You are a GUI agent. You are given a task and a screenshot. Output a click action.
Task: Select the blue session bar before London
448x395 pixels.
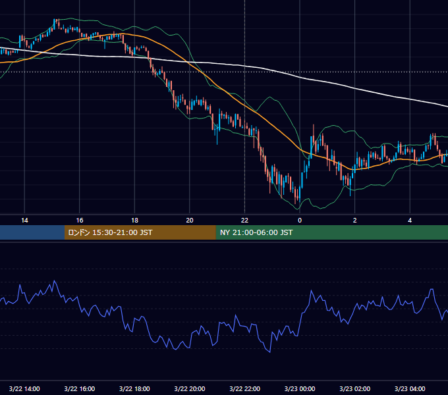(32, 232)
